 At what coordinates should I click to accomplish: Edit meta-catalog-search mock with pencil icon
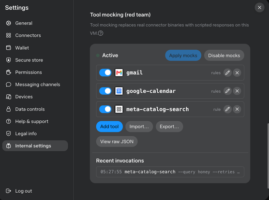[227, 109]
